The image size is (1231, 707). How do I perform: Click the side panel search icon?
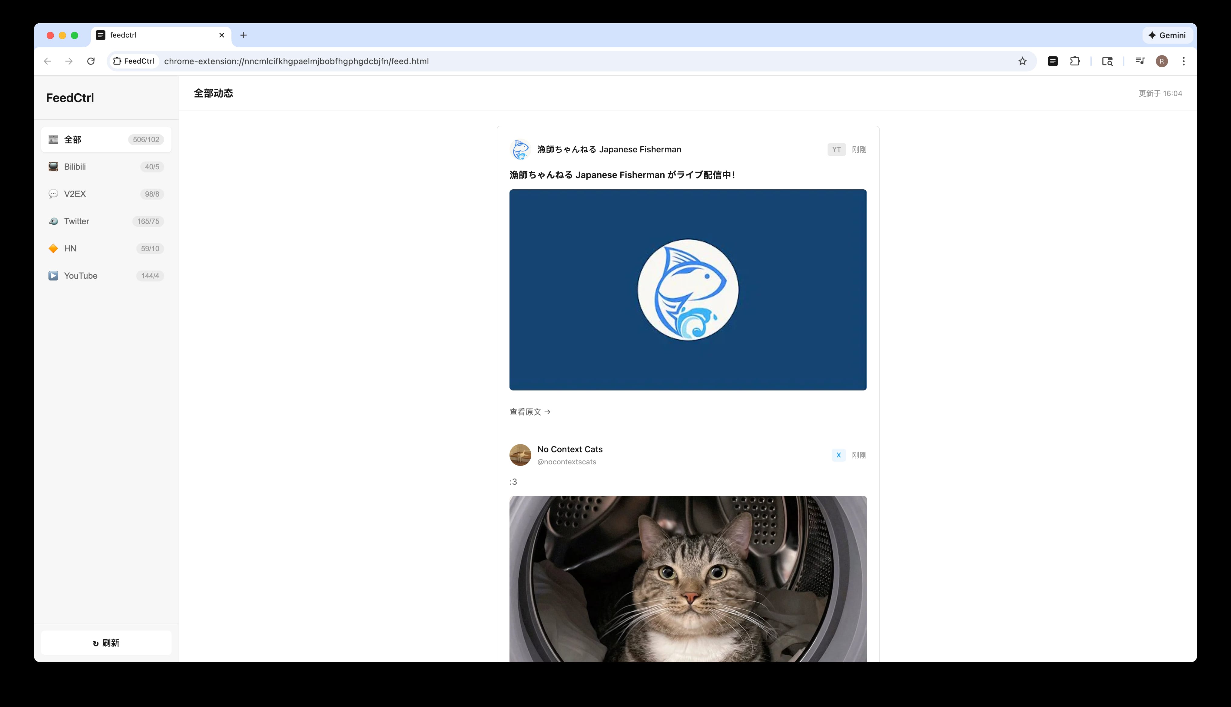[x=1107, y=61]
